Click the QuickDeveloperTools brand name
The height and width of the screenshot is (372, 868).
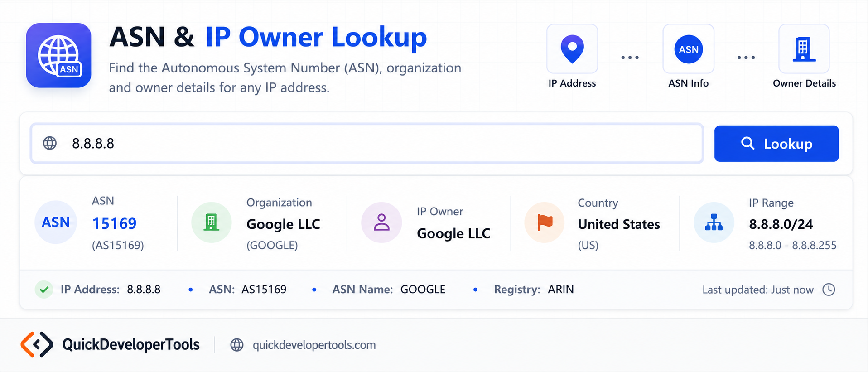(131, 344)
